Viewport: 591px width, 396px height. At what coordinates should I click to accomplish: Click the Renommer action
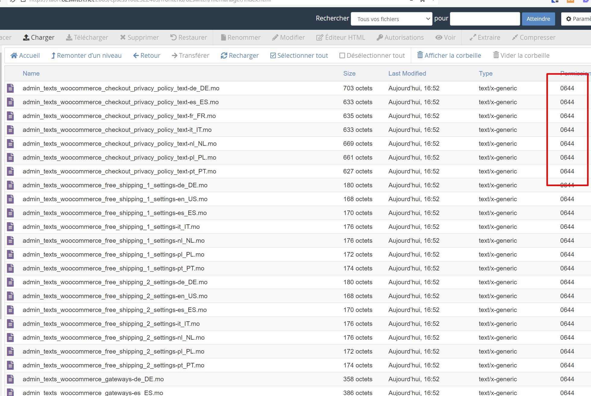(x=240, y=37)
